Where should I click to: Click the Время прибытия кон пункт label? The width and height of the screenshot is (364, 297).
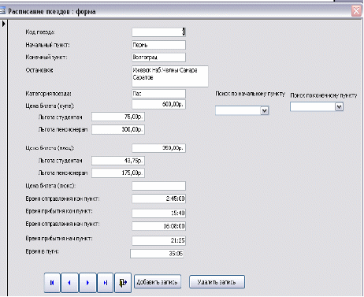click(59, 211)
